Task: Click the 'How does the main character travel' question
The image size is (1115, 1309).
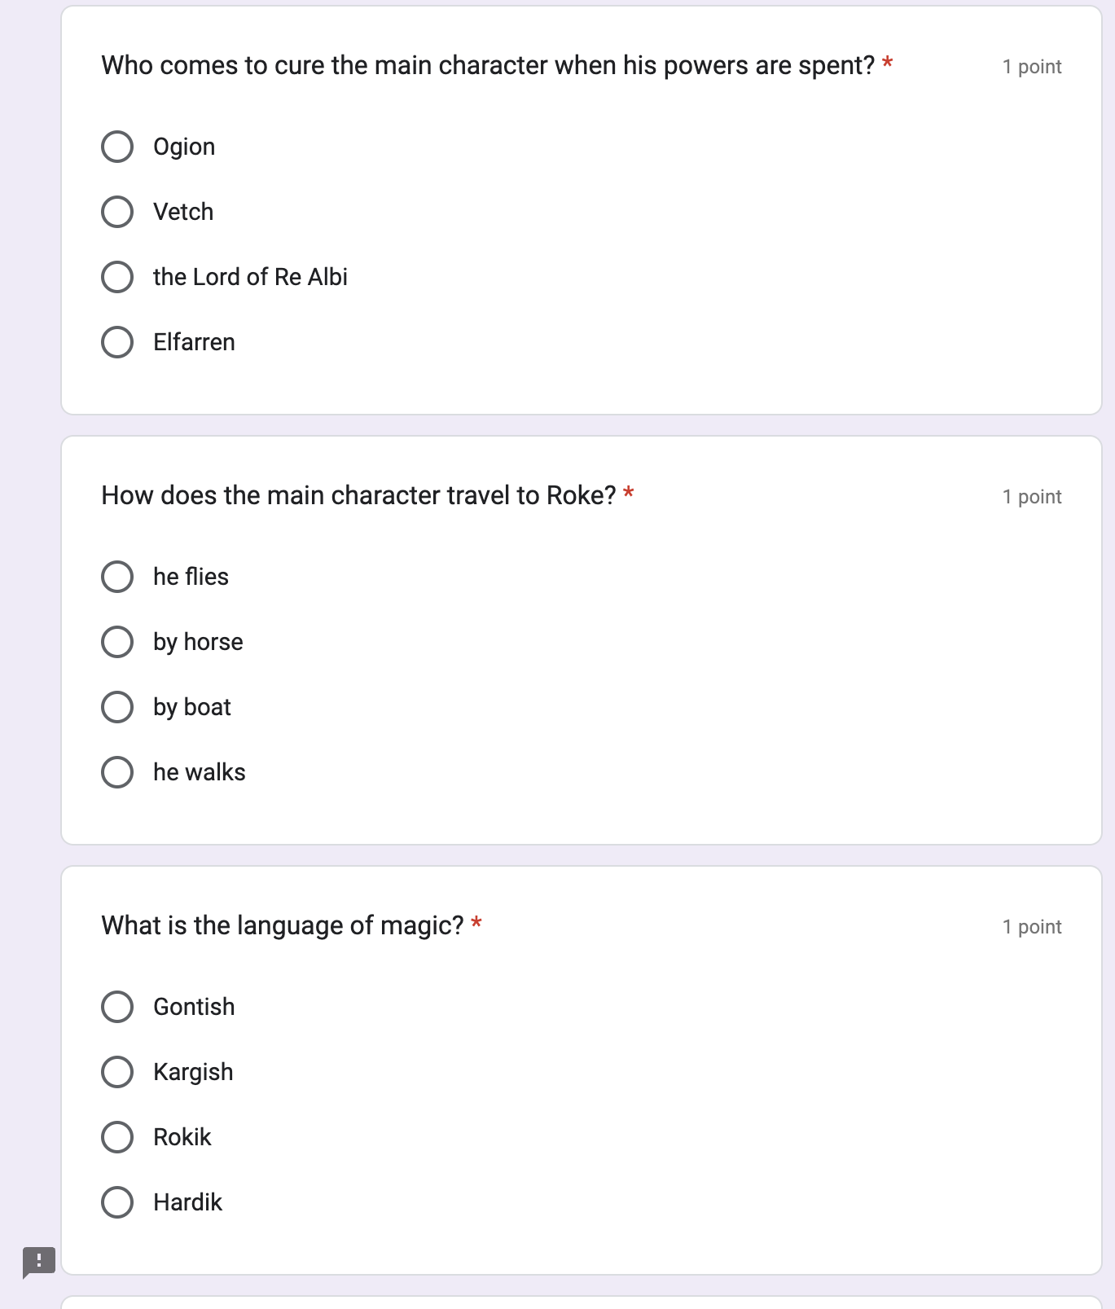Action: tap(358, 494)
